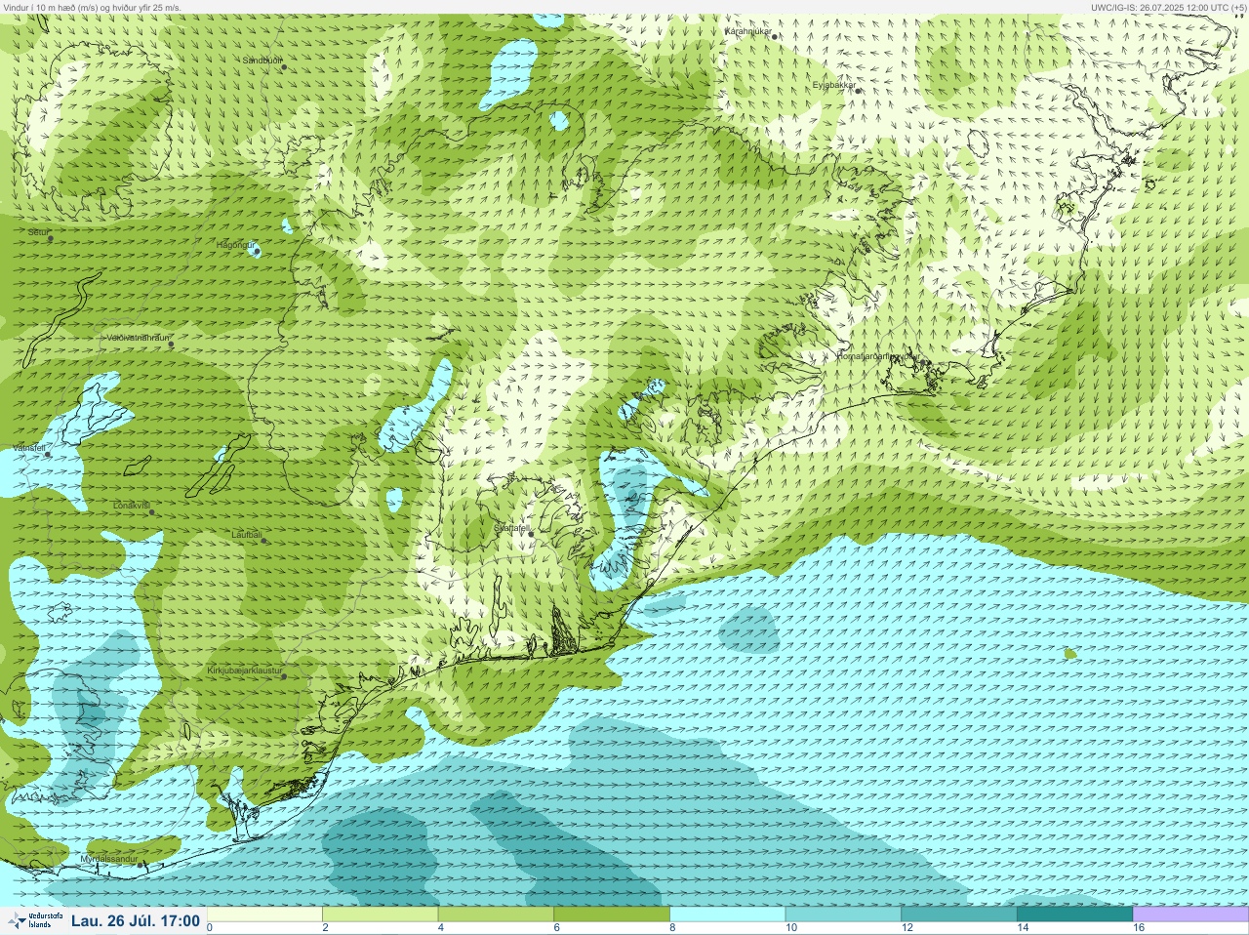Click the Kirkjubæjarklaustur station label
This screenshot has width=1249, height=935.
(x=245, y=671)
